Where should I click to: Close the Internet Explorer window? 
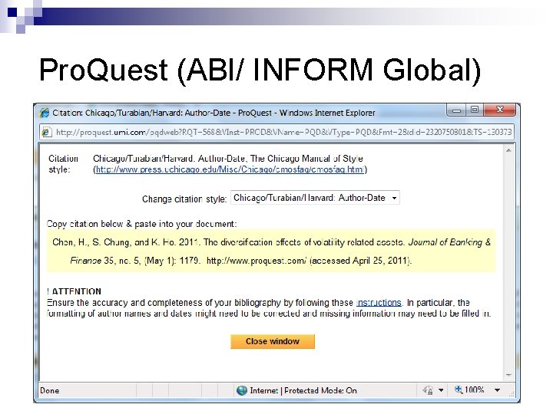[x=500, y=110]
